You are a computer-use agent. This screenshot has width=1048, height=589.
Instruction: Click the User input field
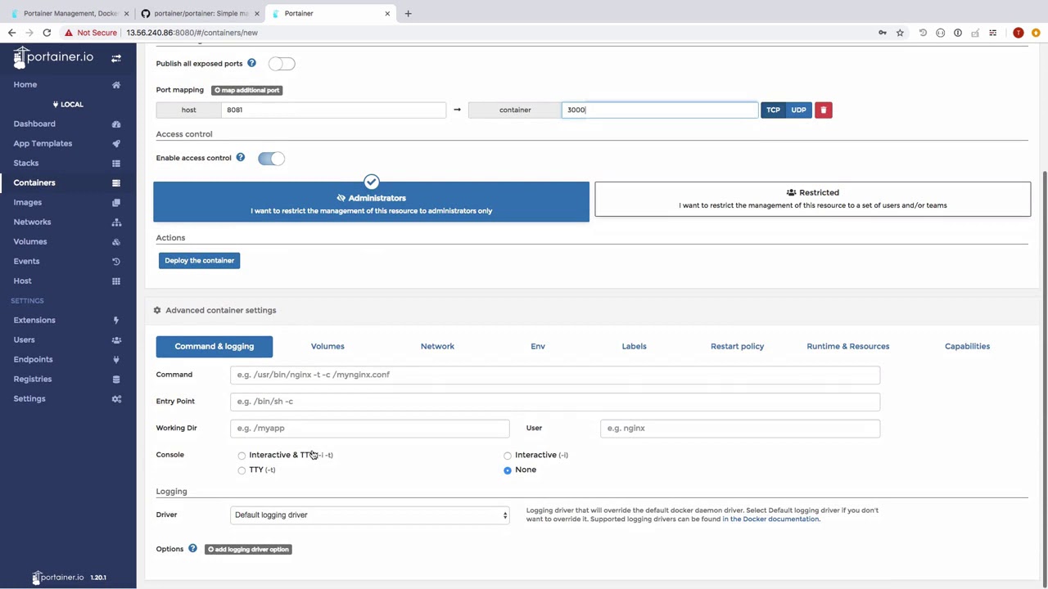[740, 428]
